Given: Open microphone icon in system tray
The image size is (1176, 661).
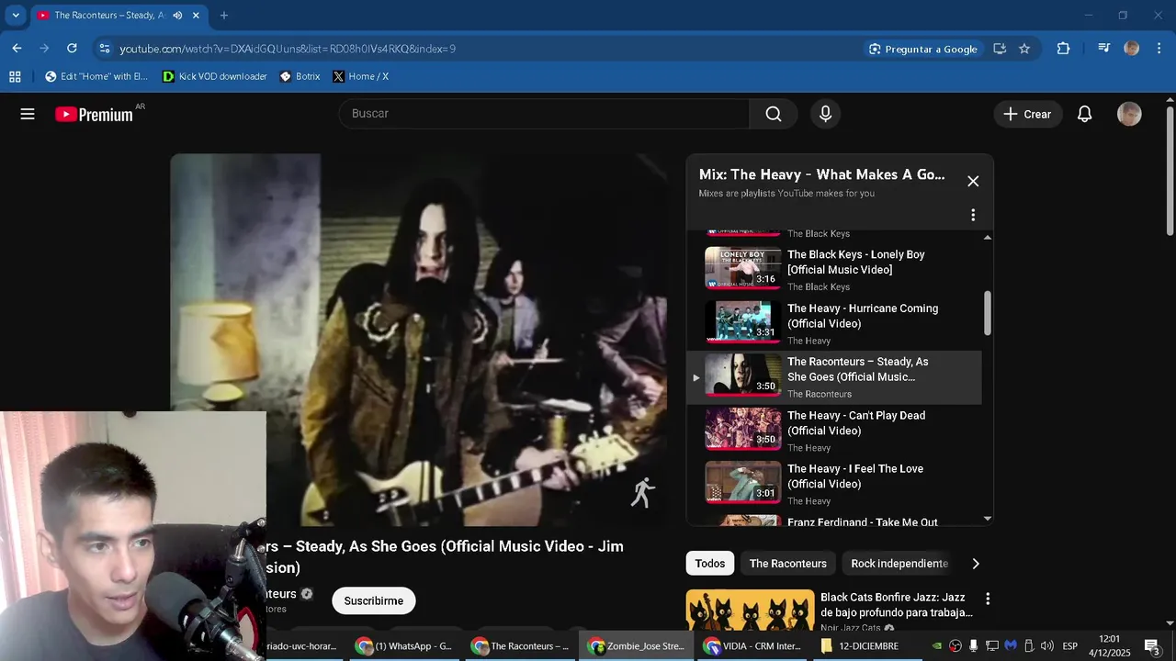Looking at the screenshot, I should (974, 646).
